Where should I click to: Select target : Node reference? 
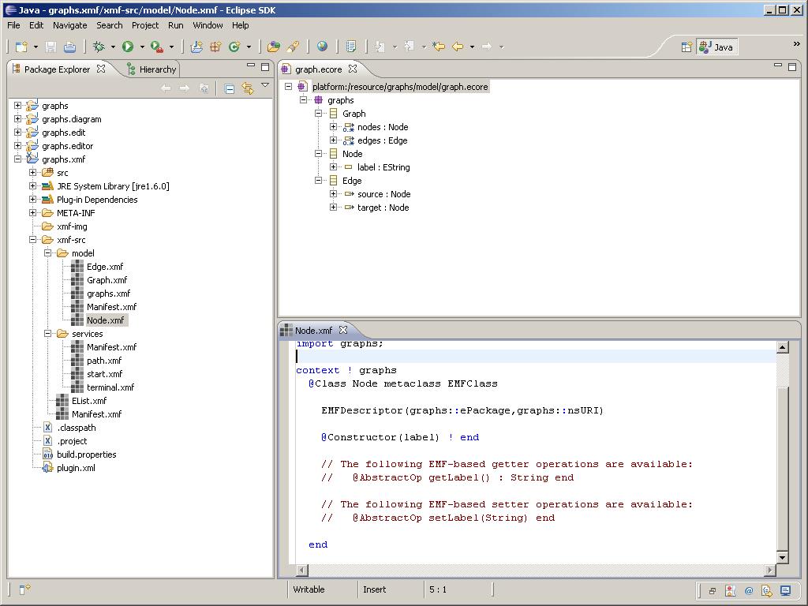[383, 208]
